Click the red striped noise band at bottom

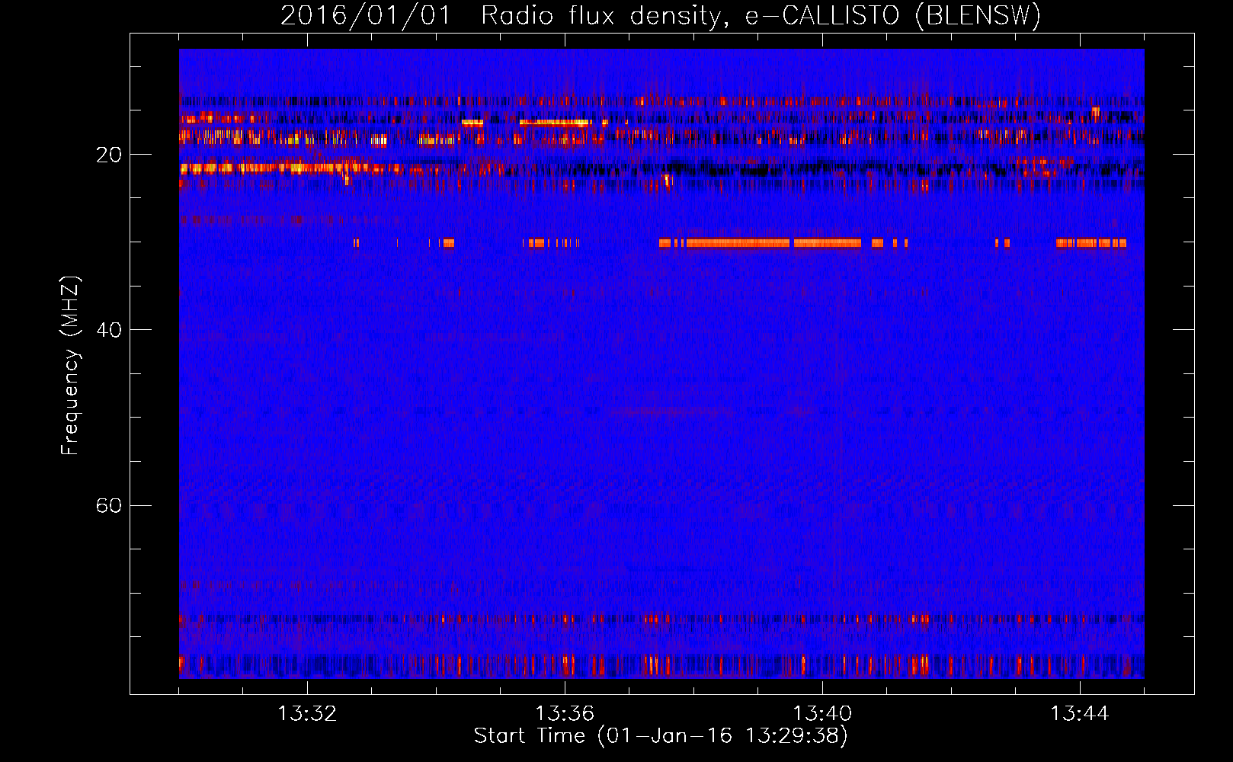point(661,665)
